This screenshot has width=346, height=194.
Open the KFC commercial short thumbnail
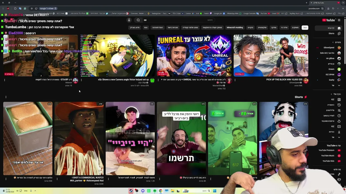point(79,138)
